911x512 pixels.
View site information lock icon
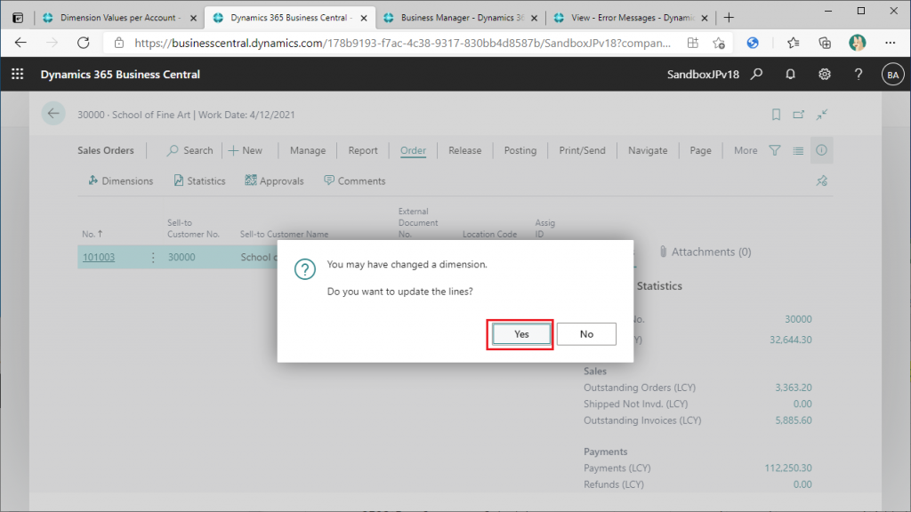[119, 43]
